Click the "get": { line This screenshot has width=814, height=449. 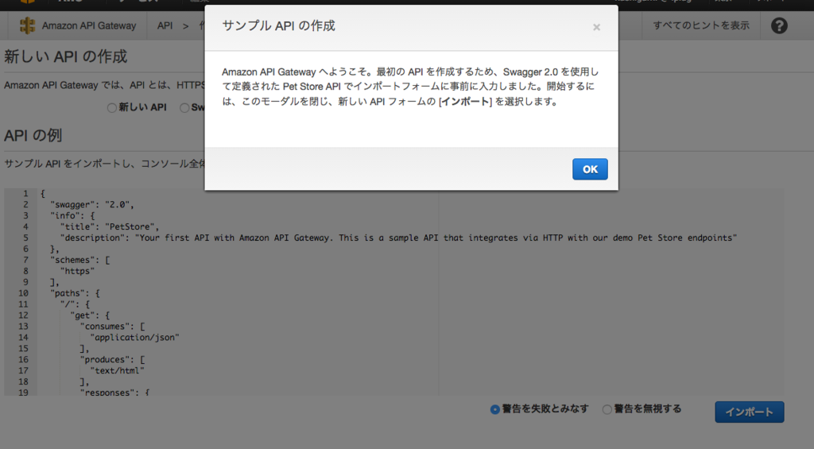point(90,315)
